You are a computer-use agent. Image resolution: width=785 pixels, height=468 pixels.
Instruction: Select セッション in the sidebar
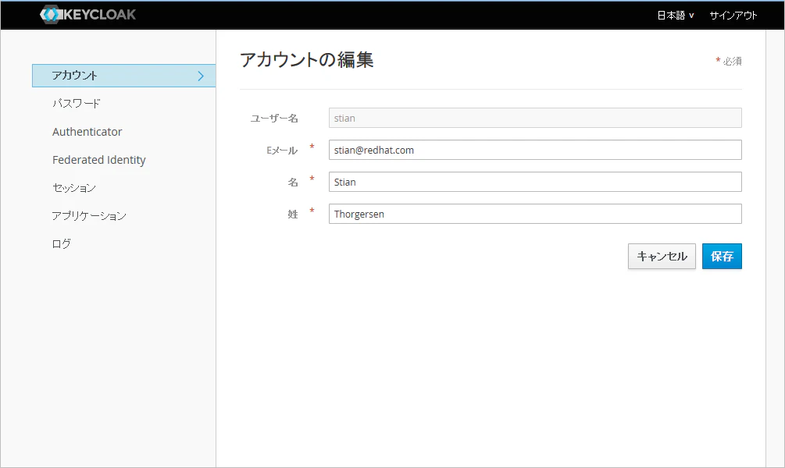(74, 187)
